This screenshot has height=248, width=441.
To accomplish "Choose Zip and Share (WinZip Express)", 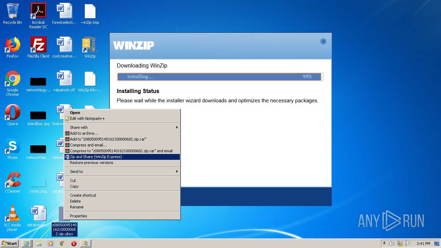I will (x=122, y=157).
